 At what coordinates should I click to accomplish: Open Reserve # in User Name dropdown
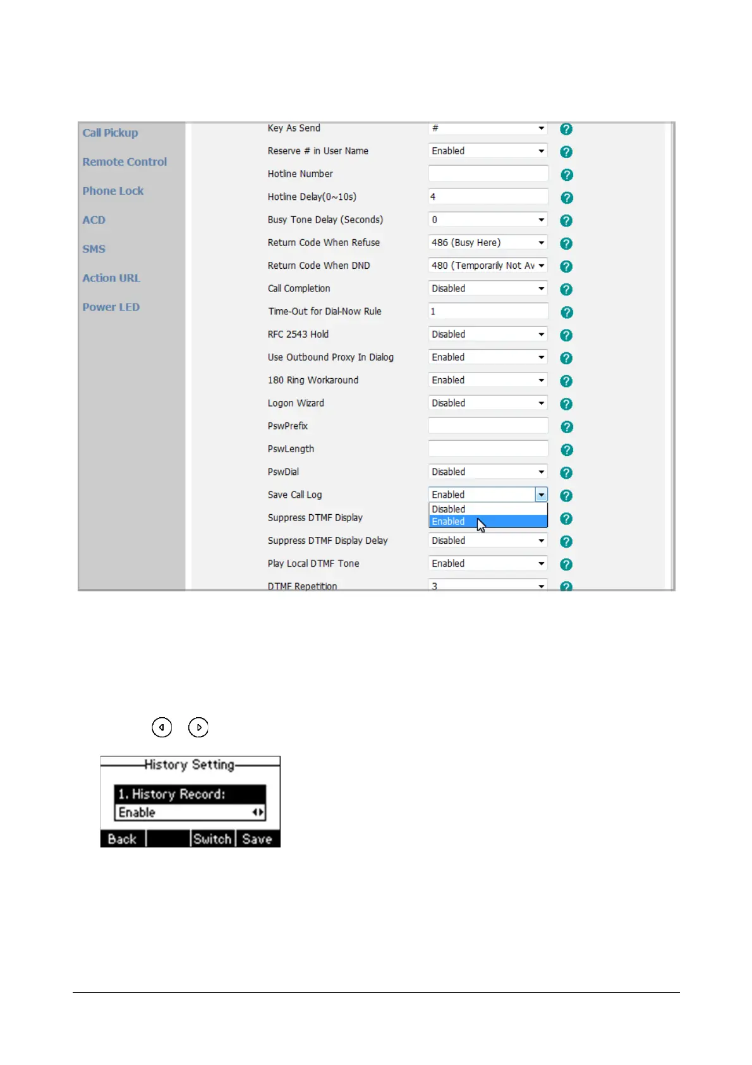(x=488, y=151)
